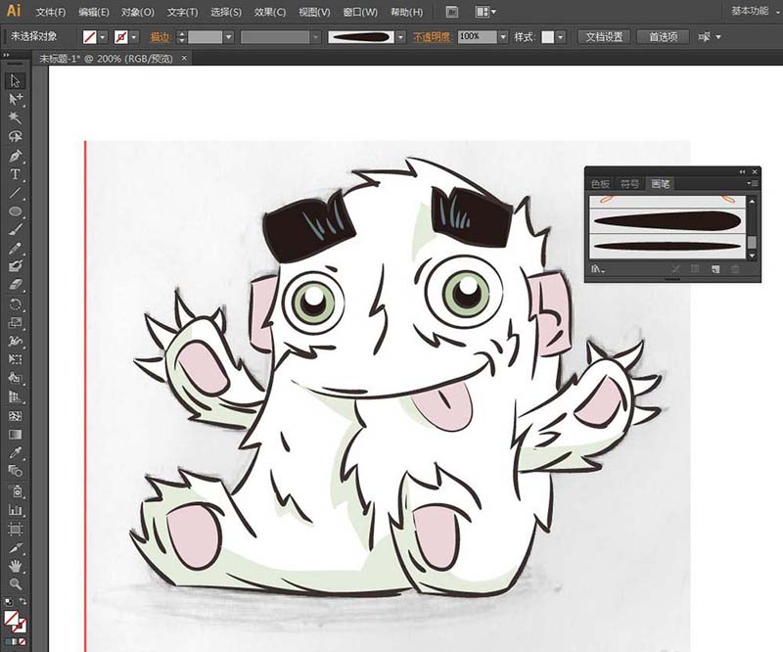The image size is (783, 652).
Task: Open the 样式 graphic style dropdown
Action: point(561,37)
